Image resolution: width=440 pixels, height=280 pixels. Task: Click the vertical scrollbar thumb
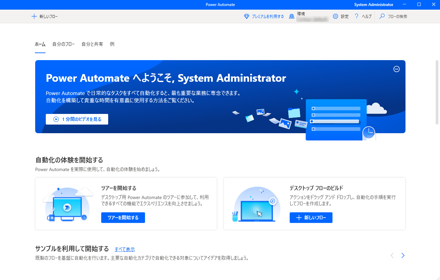pyautogui.click(x=438, y=92)
